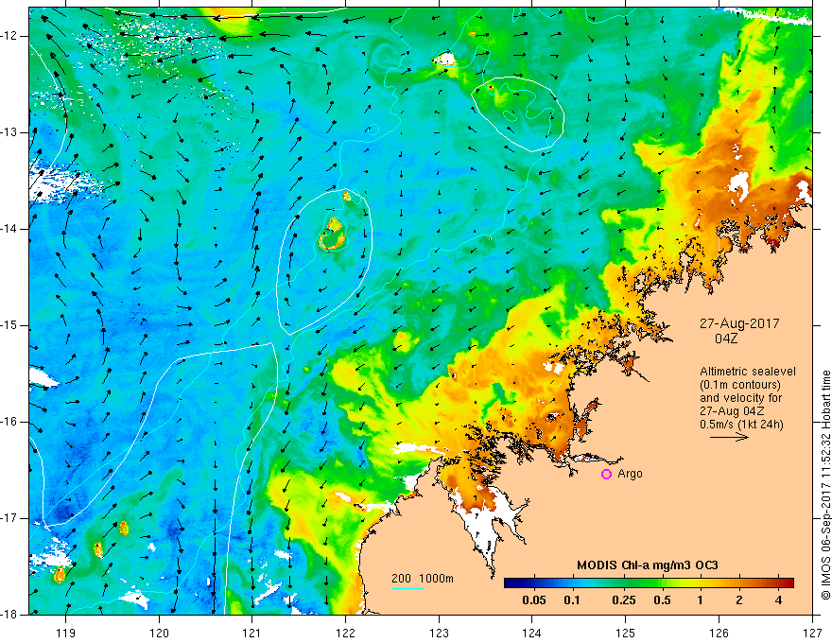832x643 pixels.
Task: Click the cyan 200m isobath legend line
Action: pos(407,588)
